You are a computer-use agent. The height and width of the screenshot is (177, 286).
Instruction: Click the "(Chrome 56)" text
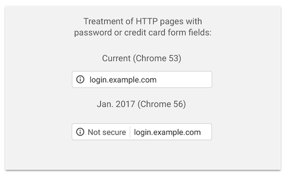pyautogui.click(x=161, y=104)
